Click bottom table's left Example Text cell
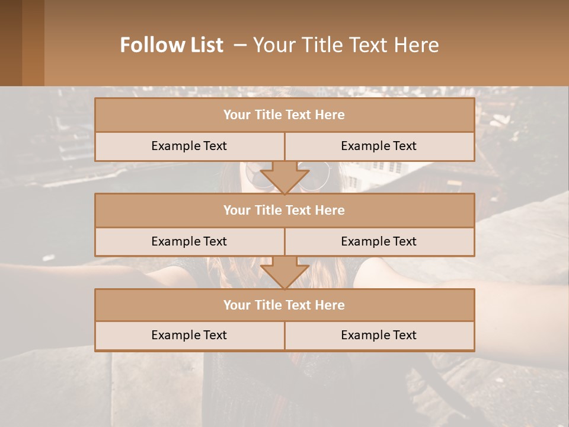569x427 pixels. (x=189, y=335)
